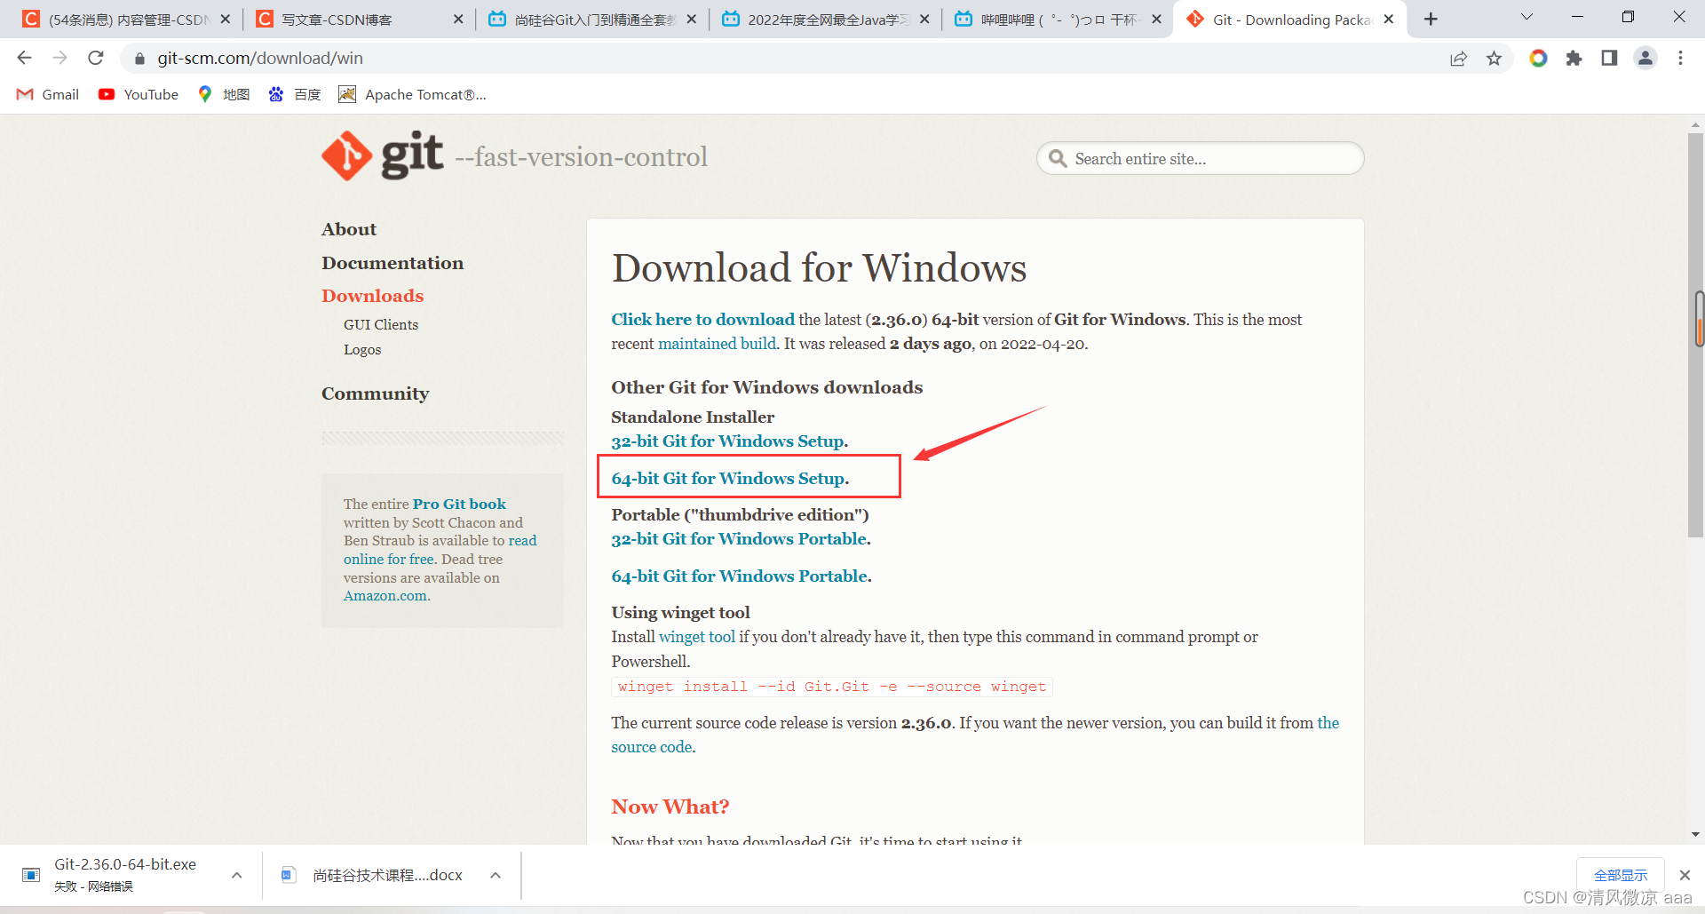Open the Documentation section
Viewport: 1705px width, 914px height.
pos(393,263)
